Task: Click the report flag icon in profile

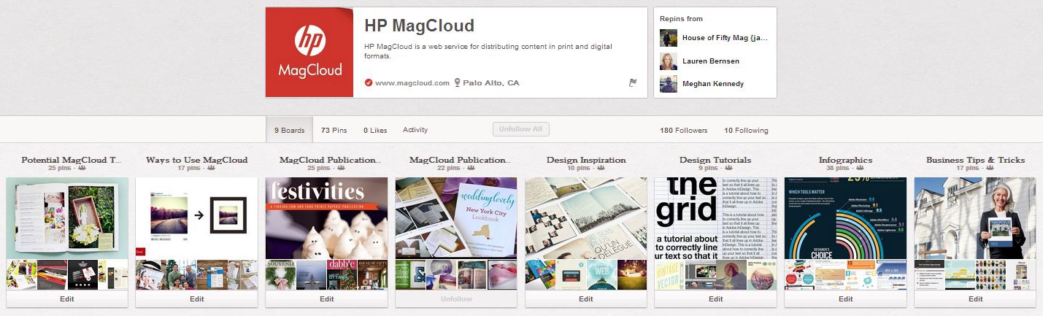Action: [x=633, y=83]
